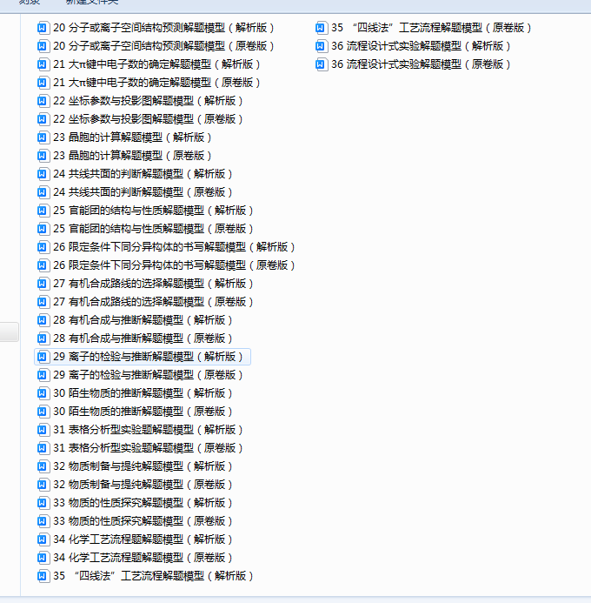Viewport: 591px width, 603px height.
Task: Click the document icon for 23 晶胞的计算 (解析版)
Action: [43, 137]
